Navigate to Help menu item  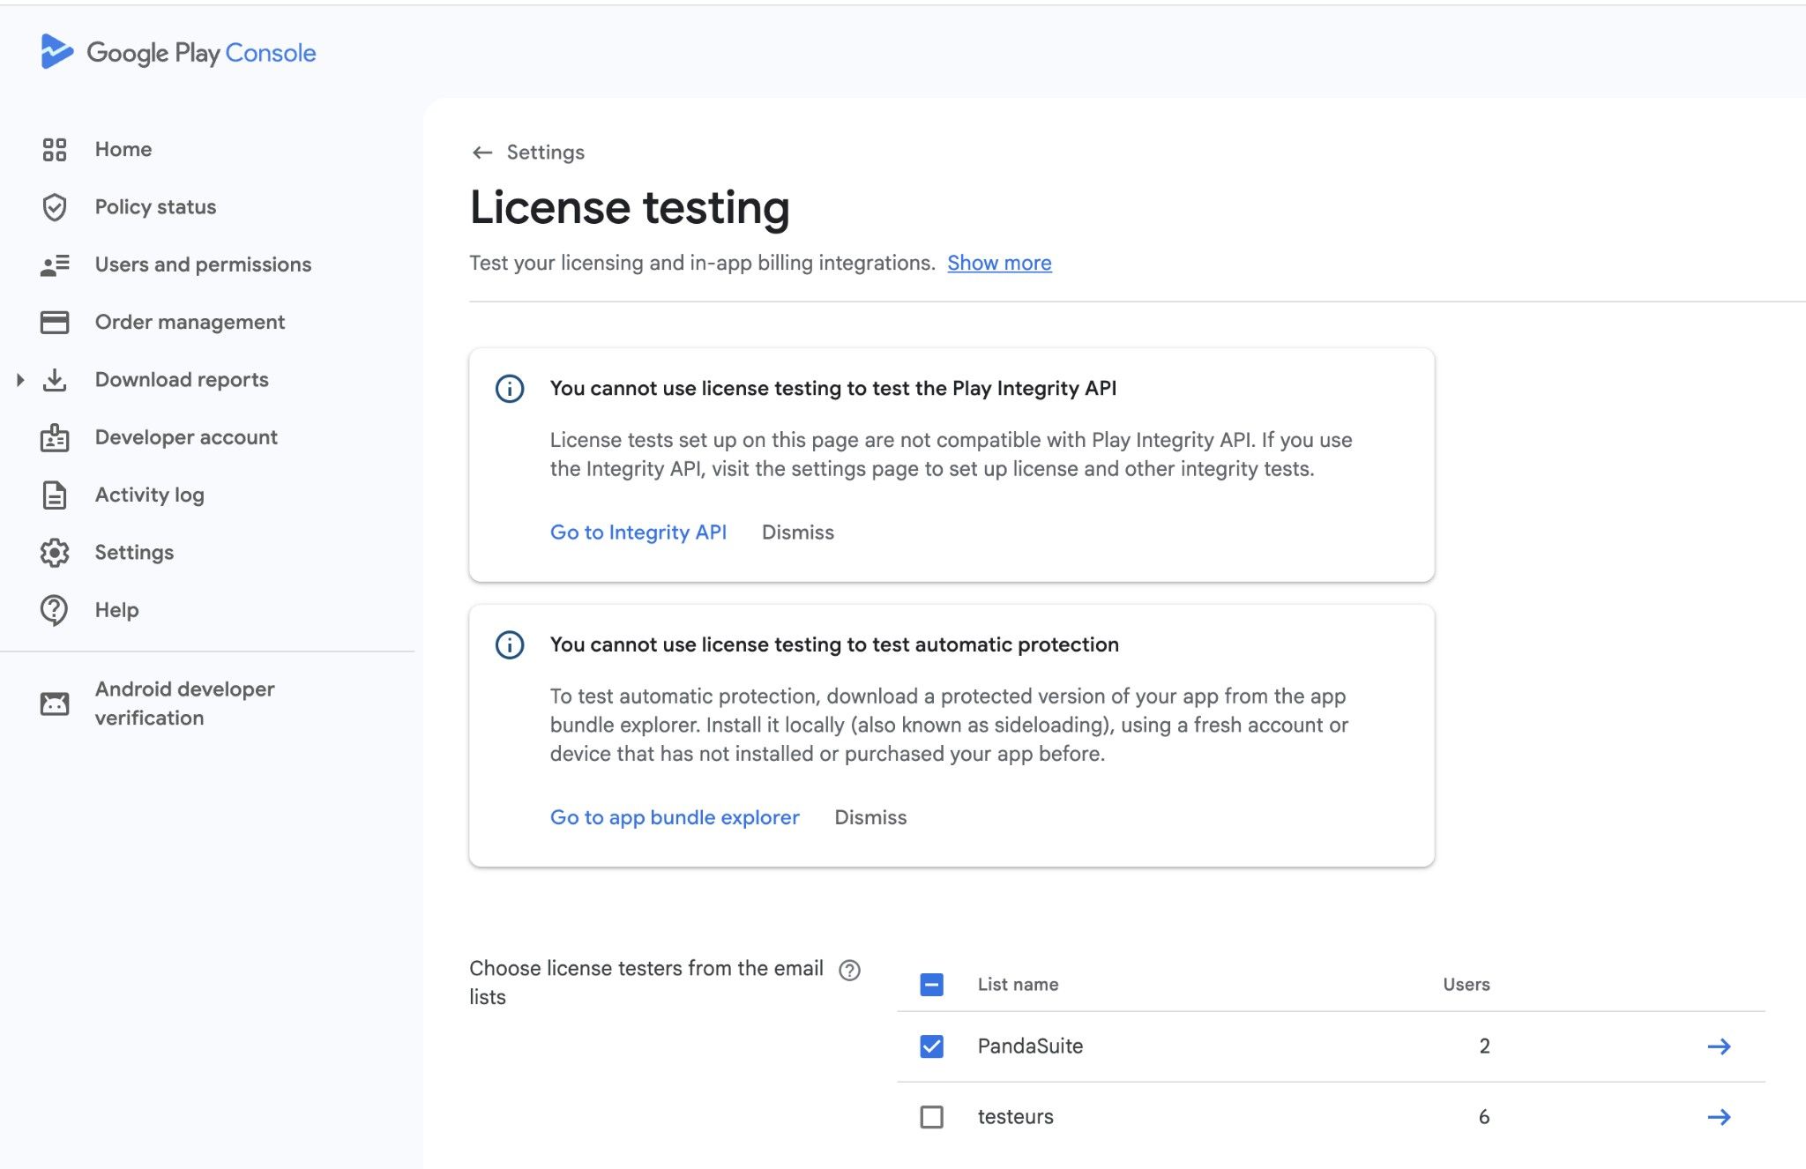tap(116, 609)
